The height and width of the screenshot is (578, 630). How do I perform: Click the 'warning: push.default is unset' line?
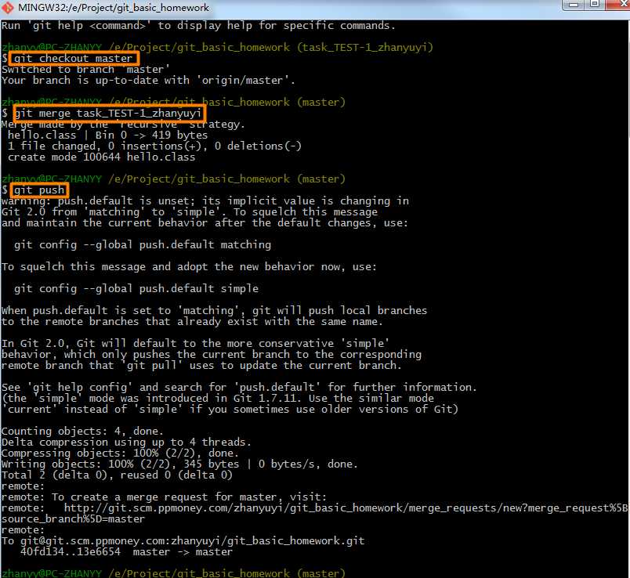click(205, 200)
